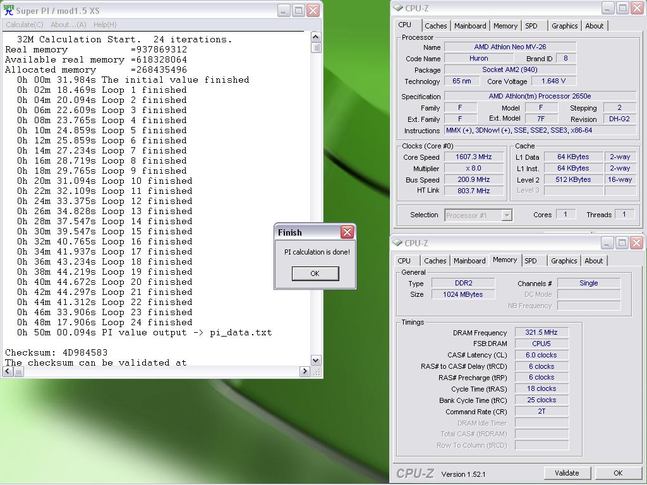Switch to CPU tab in lower CPU-Z window

point(404,261)
